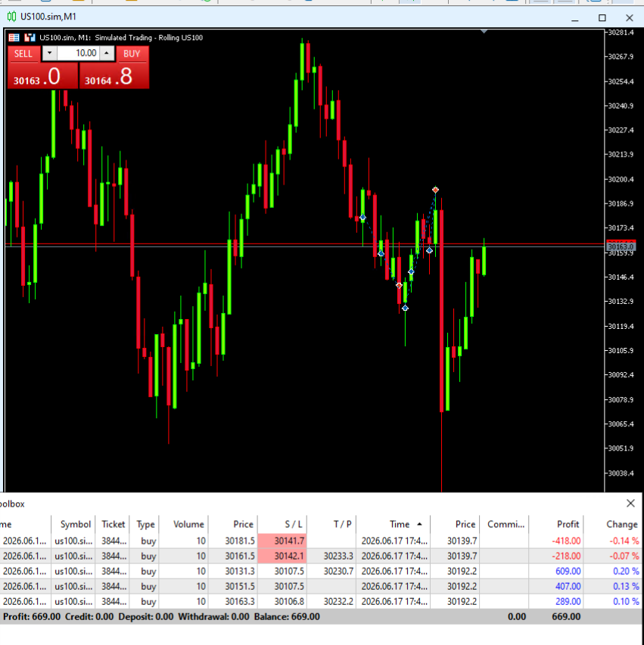Select the profit value 289.00
The image size is (644, 645).
568,601
